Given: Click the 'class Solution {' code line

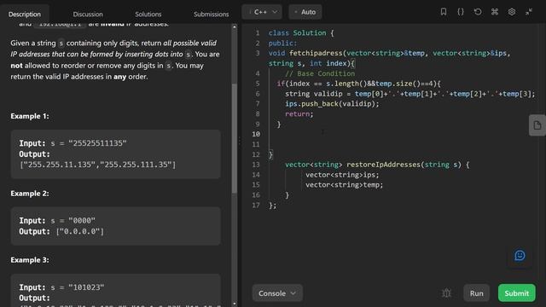Looking at the screenshot, I should [x=301, y=32].
